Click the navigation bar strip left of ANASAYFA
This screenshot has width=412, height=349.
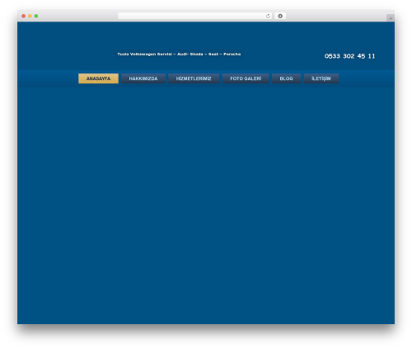pos(48,78)
